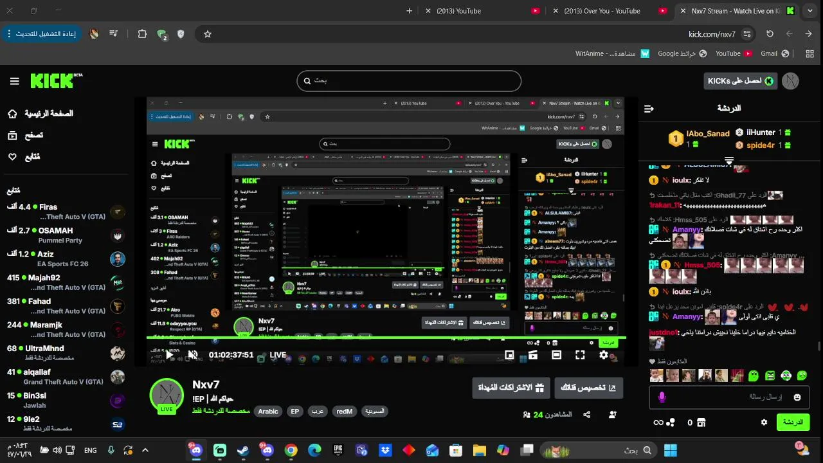The width and height of the screenshot is (823, 463).
Task: Unmute the stream volume
Action: (193, 354)
